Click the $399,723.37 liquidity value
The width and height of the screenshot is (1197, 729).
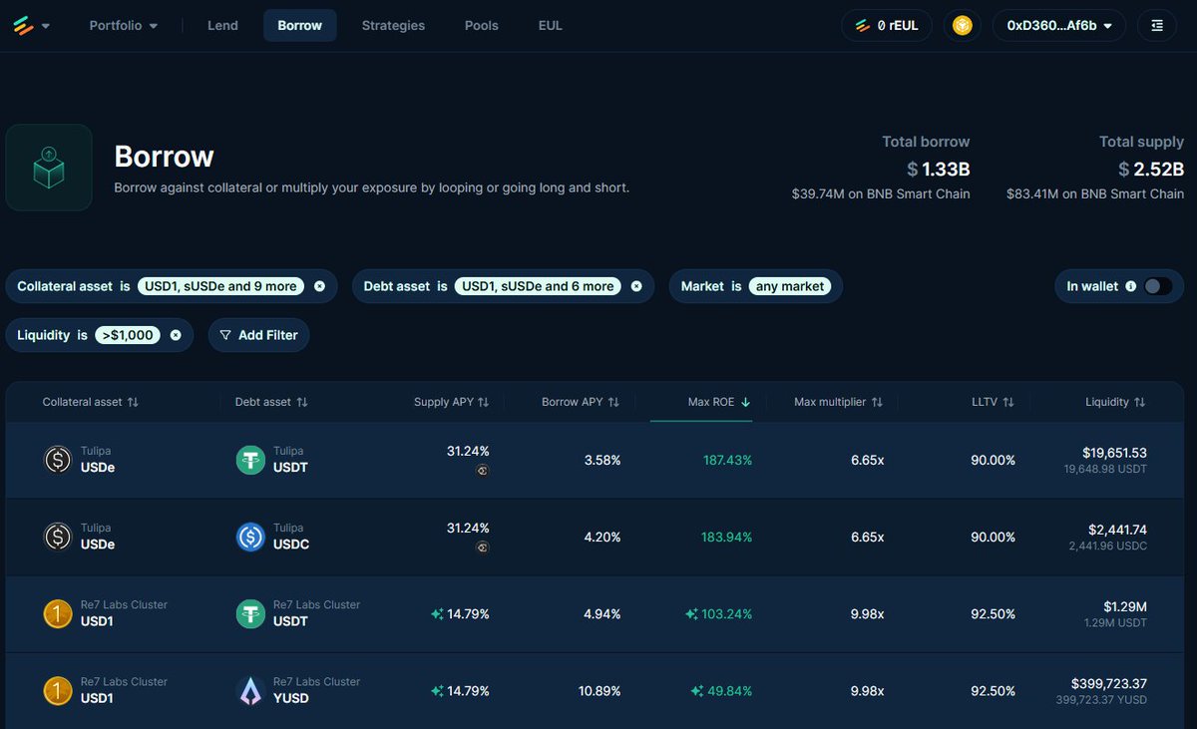click(1109, 683)
